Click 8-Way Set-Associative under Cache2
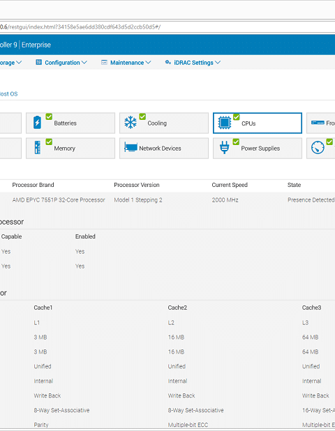This screenshot has height=431, width=335. click(196, 410)
